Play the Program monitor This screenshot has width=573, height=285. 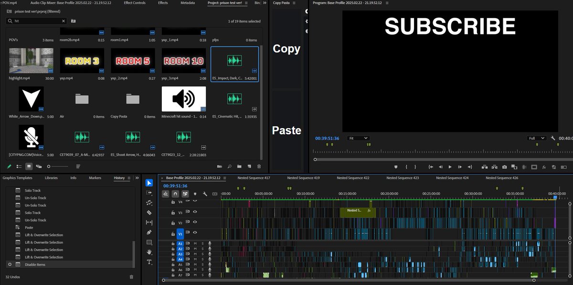click(450, 167)
